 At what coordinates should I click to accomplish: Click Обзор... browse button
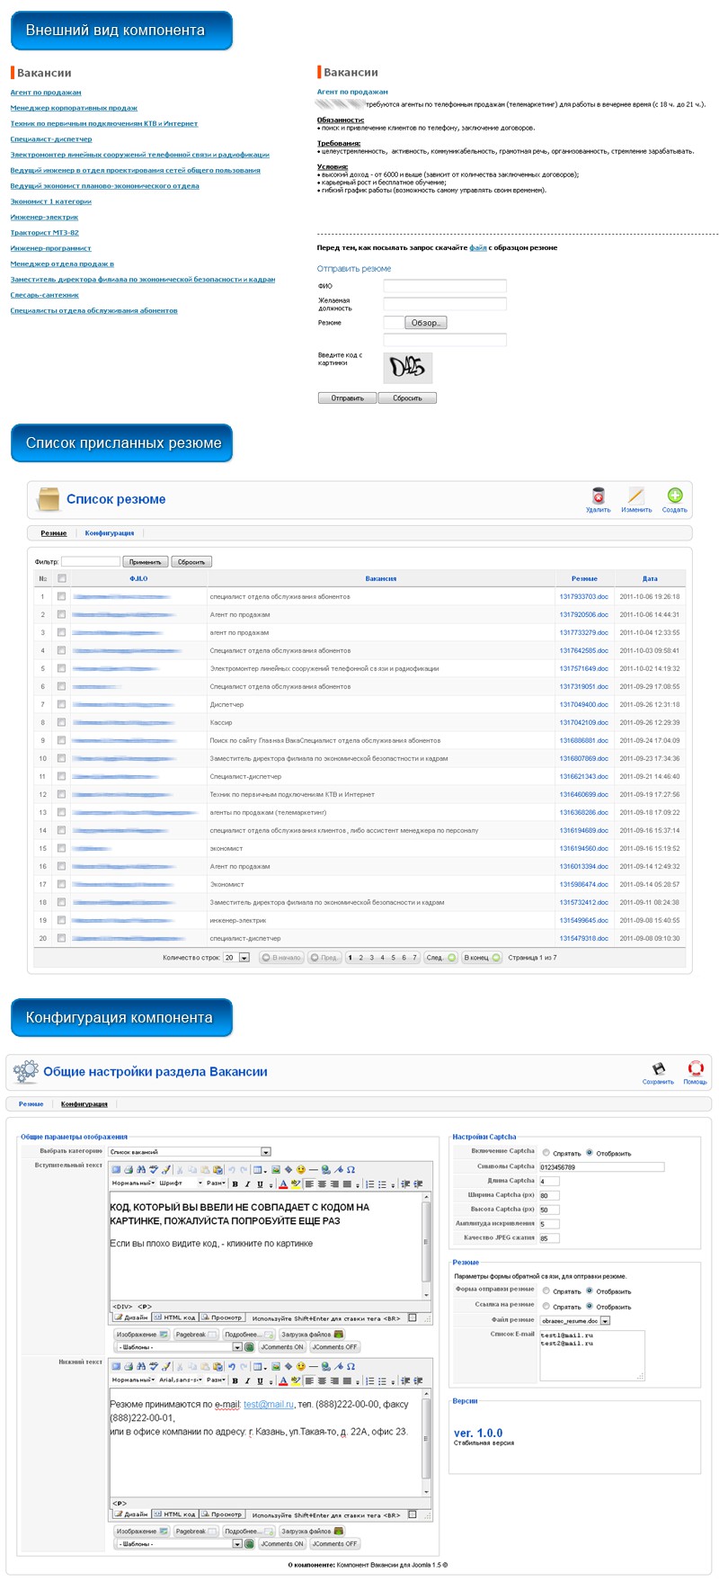(426, 323)
